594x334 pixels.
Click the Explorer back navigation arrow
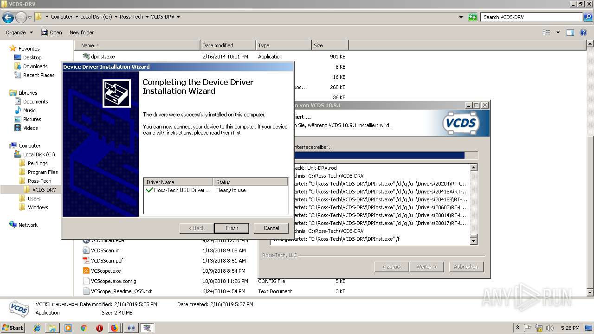(8, 18)
